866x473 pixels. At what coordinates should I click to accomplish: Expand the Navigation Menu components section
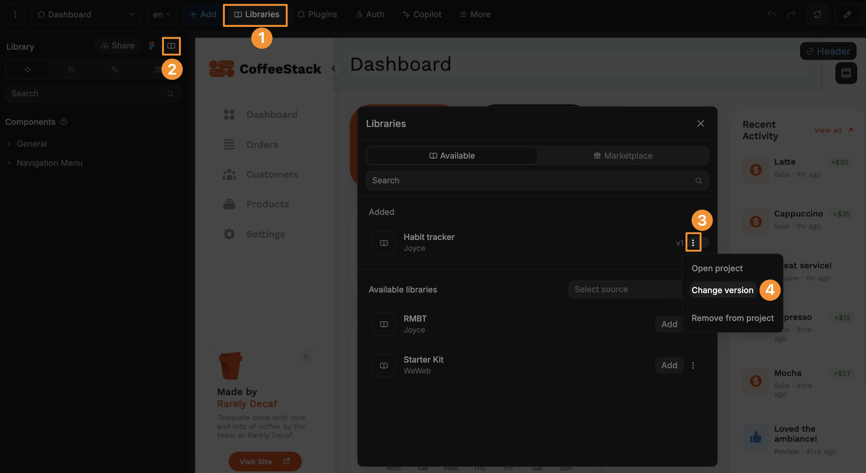pos(49,163)
